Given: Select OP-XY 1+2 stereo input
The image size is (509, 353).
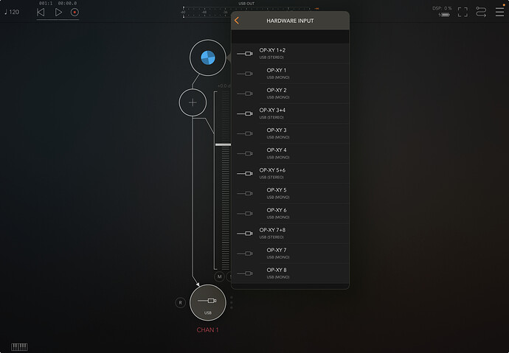Looking at the screenshot, I should [290, 54].
